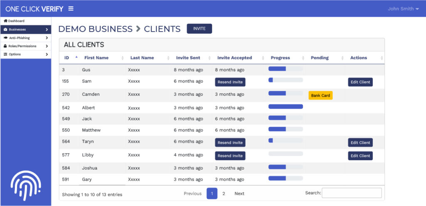Click Albert's full progress bar
The height and width of the screenshot is (206, 426).
pos(285,107)
